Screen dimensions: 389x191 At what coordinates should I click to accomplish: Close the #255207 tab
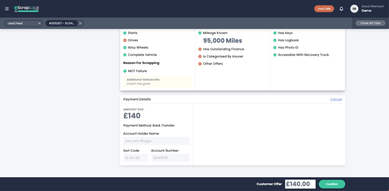(x=80, y=23)
